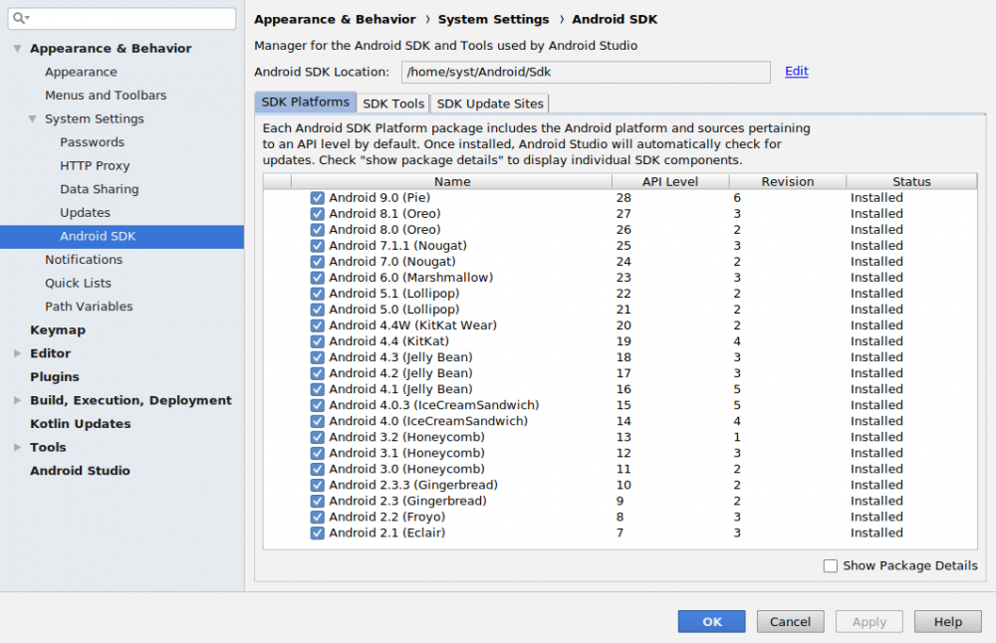
Task: Toggle Android 6.0 (Marshmallow) checkbox
Action: 318,278
